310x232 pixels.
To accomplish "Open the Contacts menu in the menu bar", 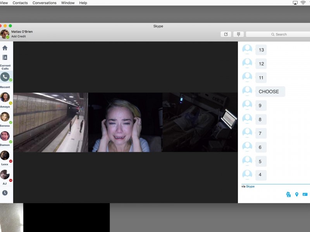I will point(20,3).
